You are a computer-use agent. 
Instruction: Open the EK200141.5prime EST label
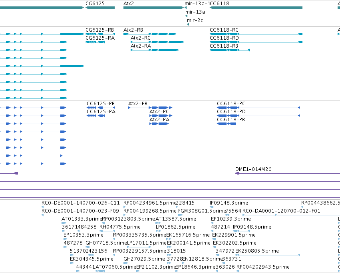point(189,243)
